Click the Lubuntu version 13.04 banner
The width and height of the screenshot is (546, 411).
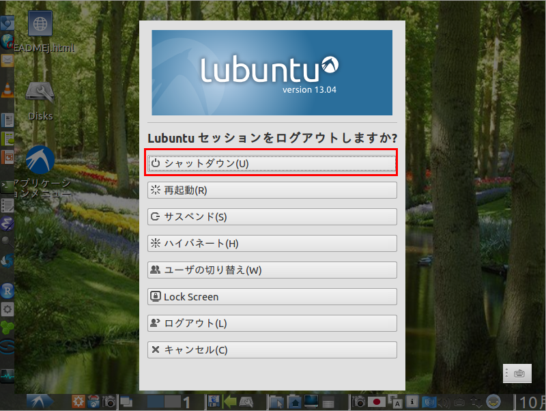click(272, 72)
